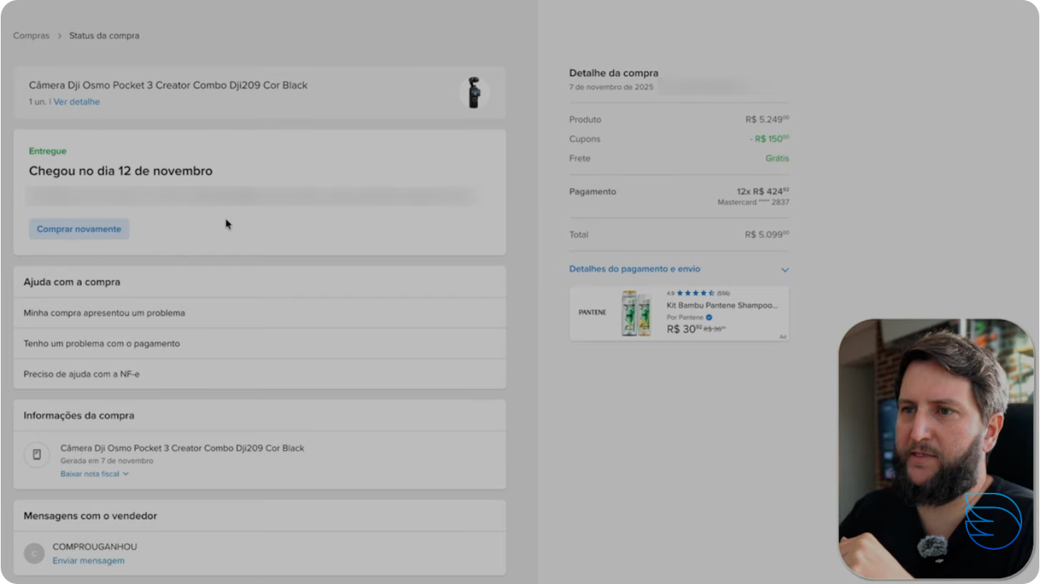Open the Compras breadcrumb link
This screenshot has width=1040, height=584.
[31, 36]
